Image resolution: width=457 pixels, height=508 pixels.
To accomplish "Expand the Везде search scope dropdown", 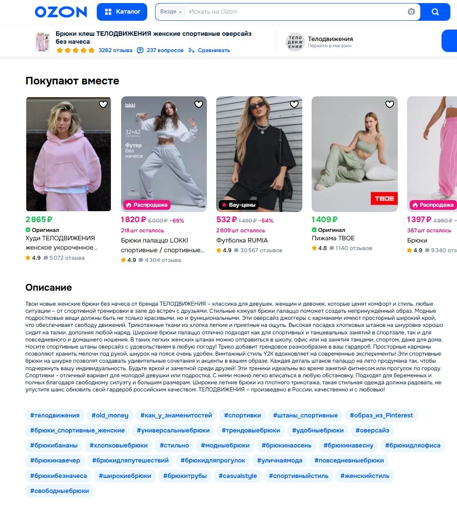I will coord(171,11).
